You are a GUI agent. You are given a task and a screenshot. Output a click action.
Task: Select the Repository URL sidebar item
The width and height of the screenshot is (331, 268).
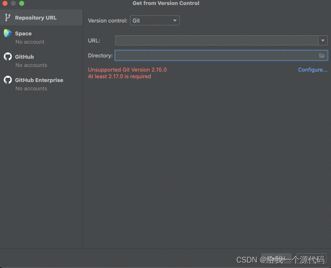click(41, 18)
